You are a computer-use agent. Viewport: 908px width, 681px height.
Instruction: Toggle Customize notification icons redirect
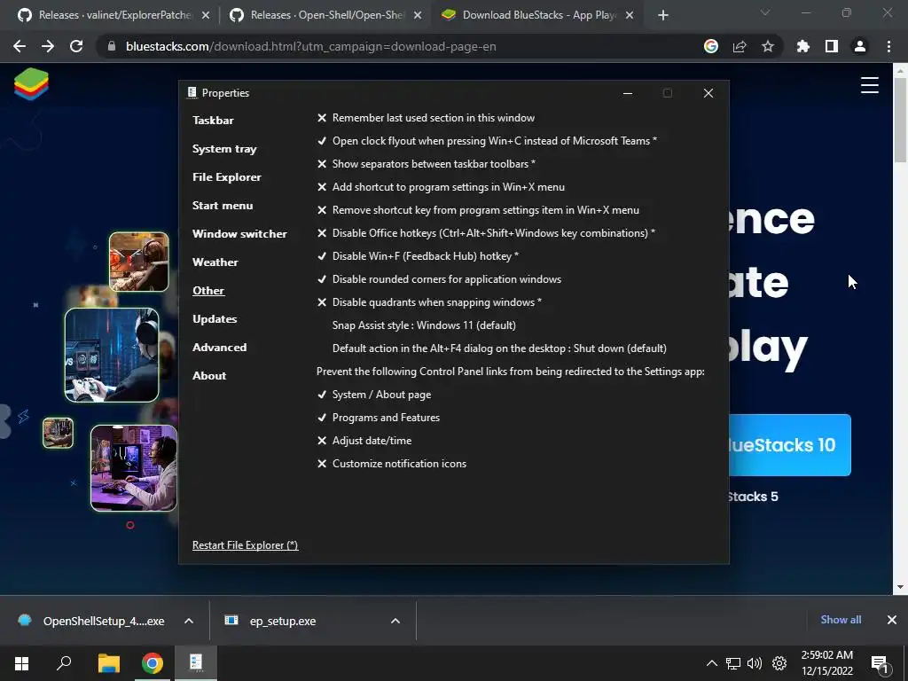coord(391,463)
